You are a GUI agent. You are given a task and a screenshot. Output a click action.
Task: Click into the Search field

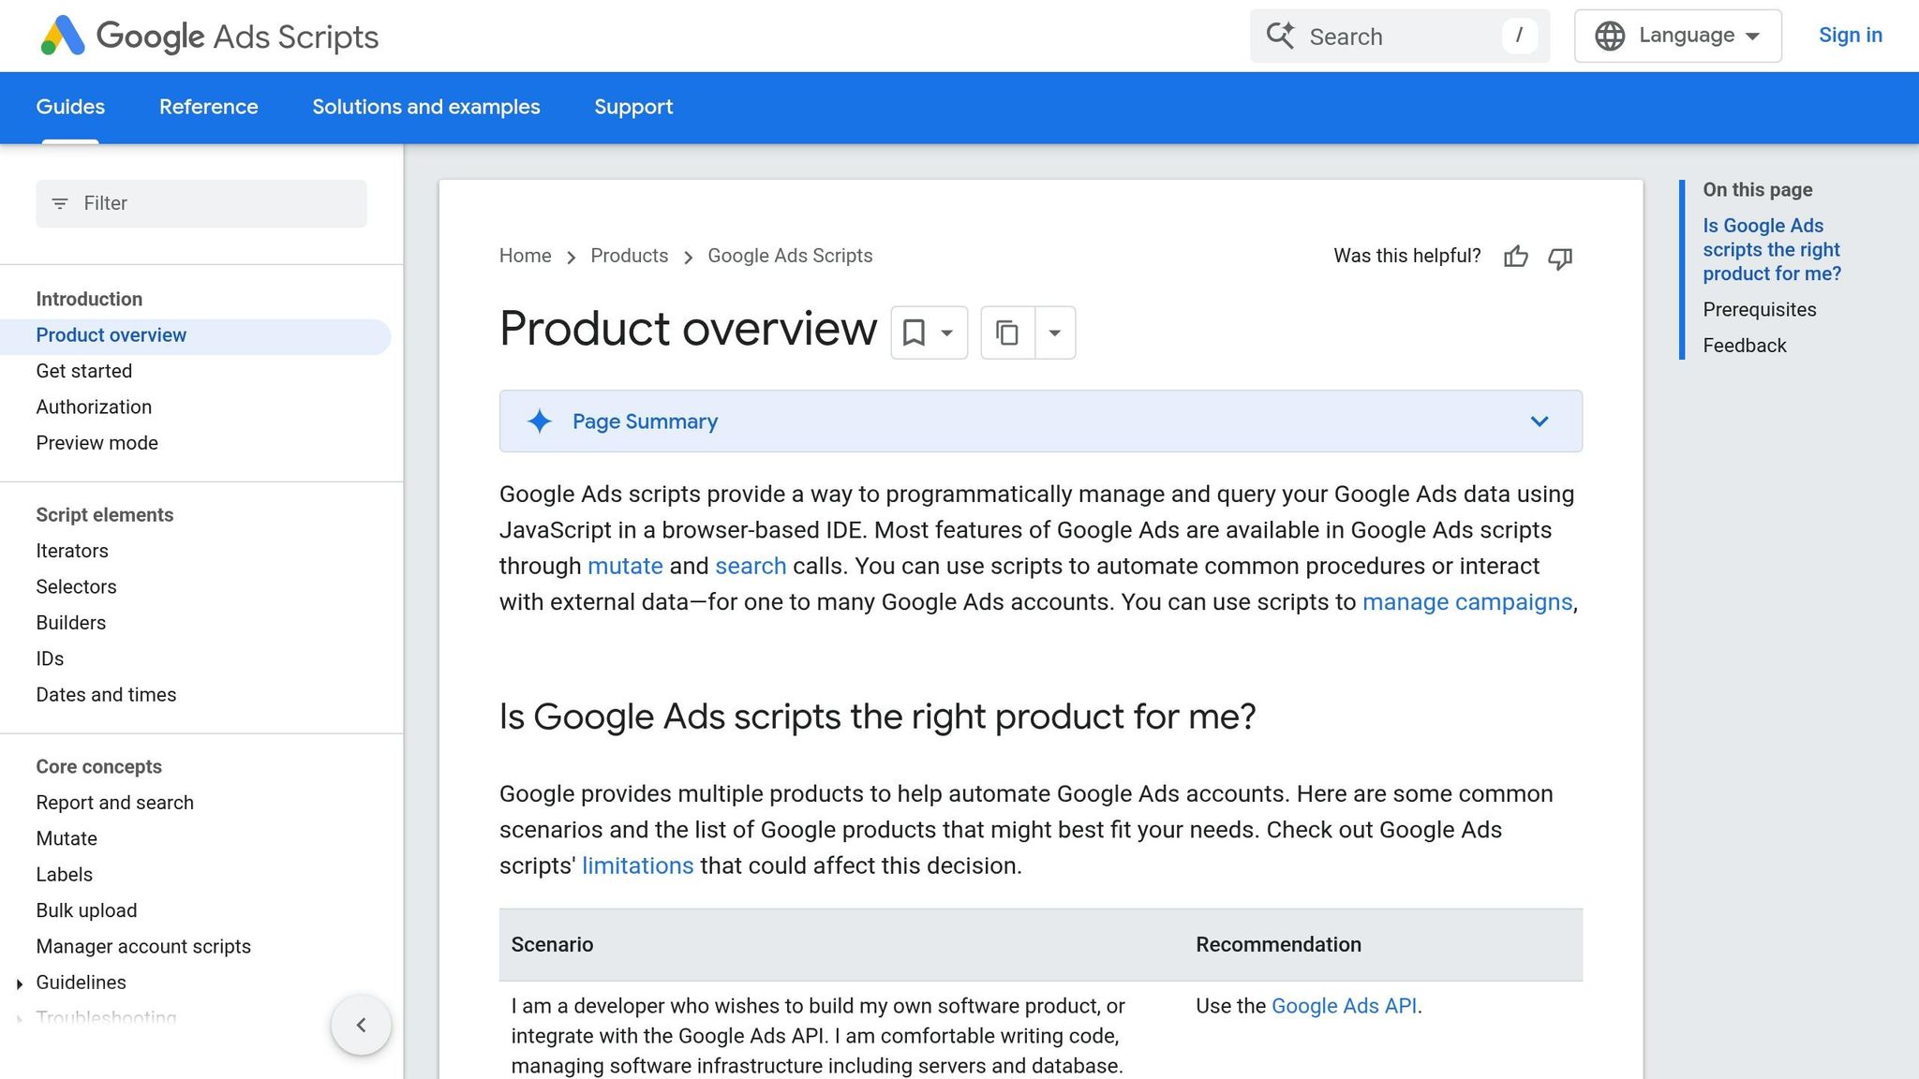coord(1399,37)
